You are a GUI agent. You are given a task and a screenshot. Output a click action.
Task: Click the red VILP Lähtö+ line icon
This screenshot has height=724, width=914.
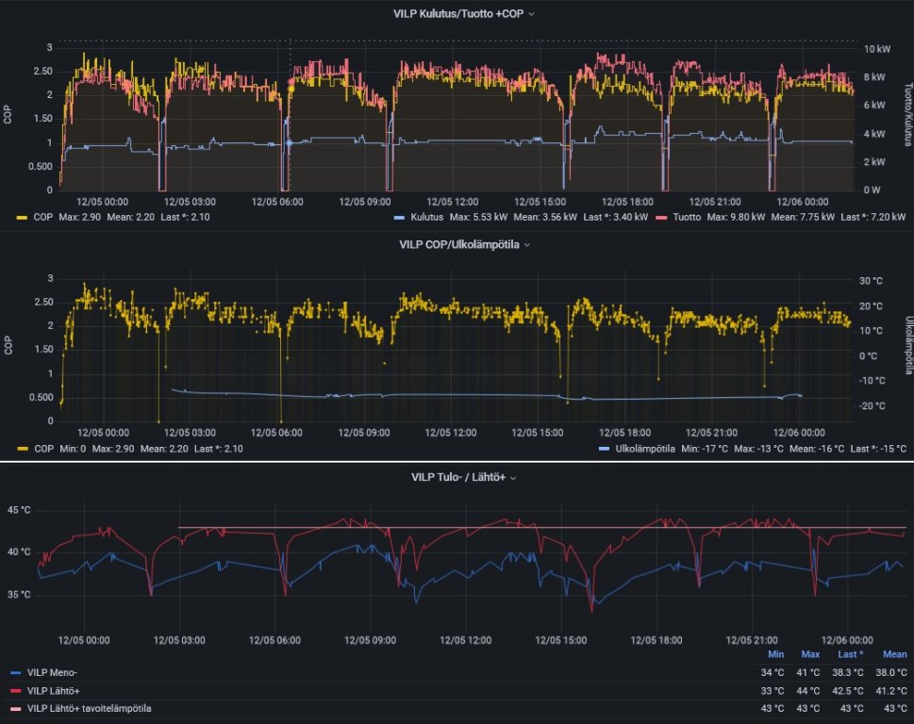pyautogui.click(x=14, y=690)
